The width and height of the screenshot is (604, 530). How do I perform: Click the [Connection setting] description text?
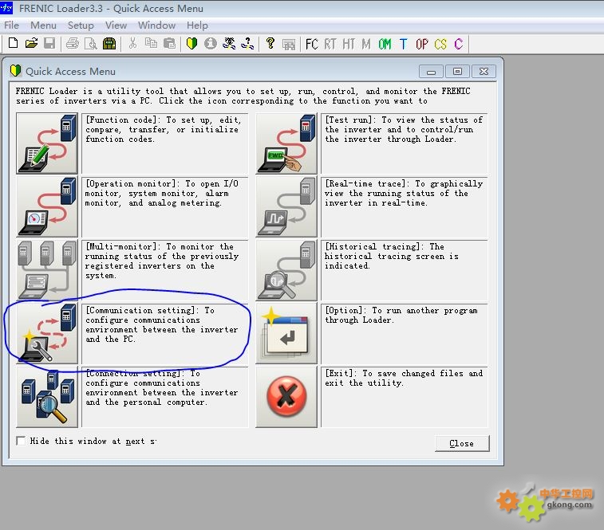click(x=162, y=388)
